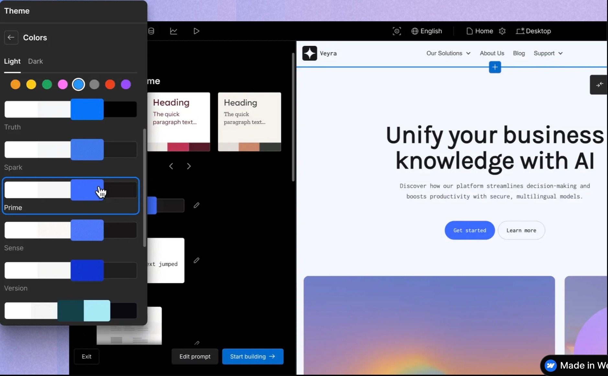Open the analytics chart icon
608x376 pixels.
(174, 31)
